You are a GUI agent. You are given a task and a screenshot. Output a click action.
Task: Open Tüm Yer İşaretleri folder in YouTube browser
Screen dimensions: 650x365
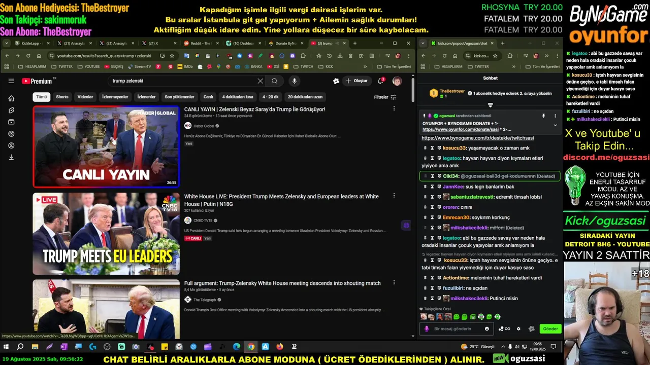[x=394, y=66]
